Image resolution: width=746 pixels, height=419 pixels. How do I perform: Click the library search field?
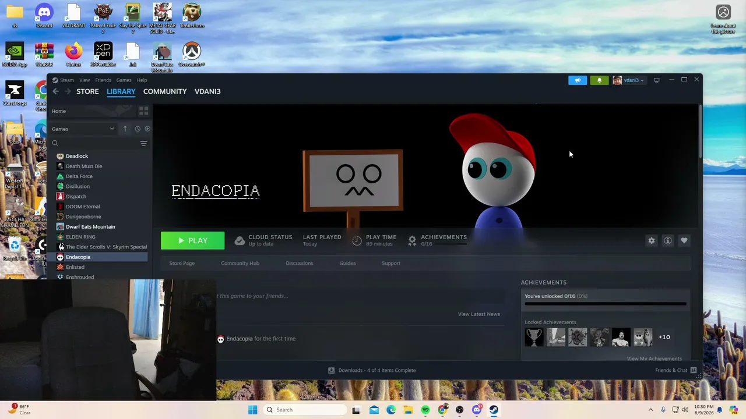point(94,143)
